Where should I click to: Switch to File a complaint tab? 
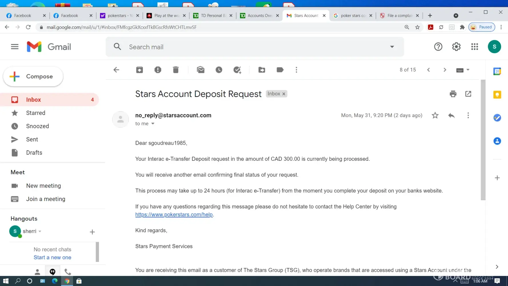coord(399,16)
